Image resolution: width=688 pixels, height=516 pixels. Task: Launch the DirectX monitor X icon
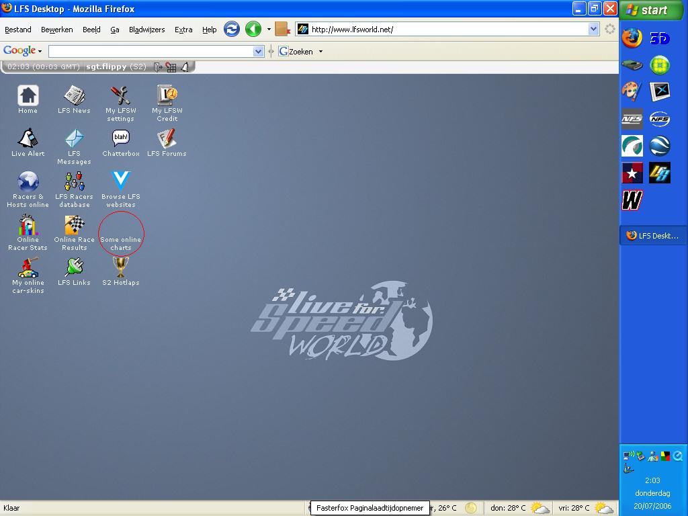(660, 91)
